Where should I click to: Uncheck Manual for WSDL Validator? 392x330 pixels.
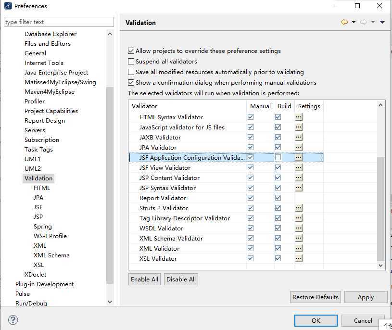tap(251, 228)
